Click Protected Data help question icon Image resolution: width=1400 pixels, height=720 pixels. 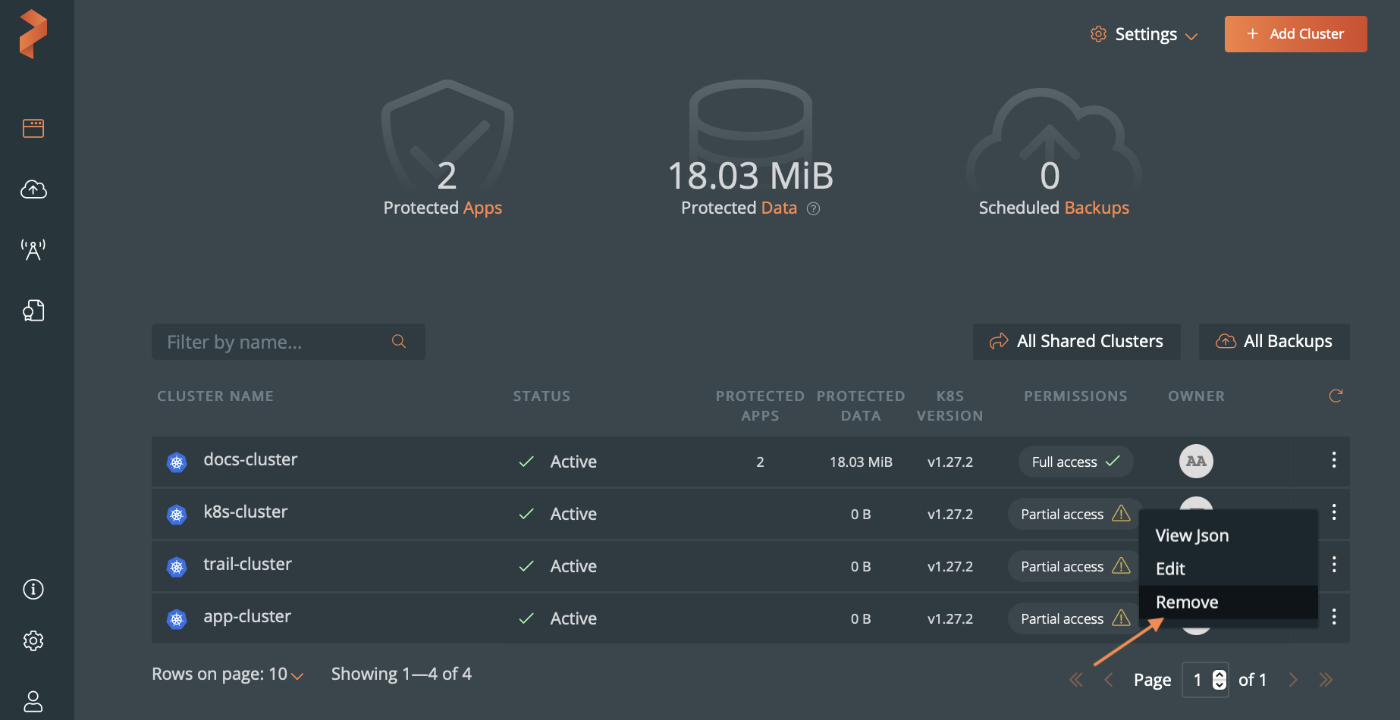tap(813, 208)
